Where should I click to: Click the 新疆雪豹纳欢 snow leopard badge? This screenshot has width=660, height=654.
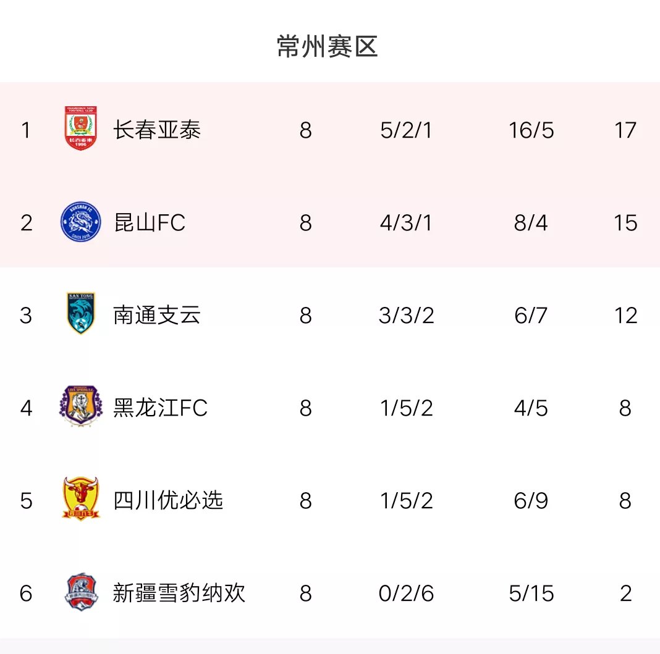[81, 592]
